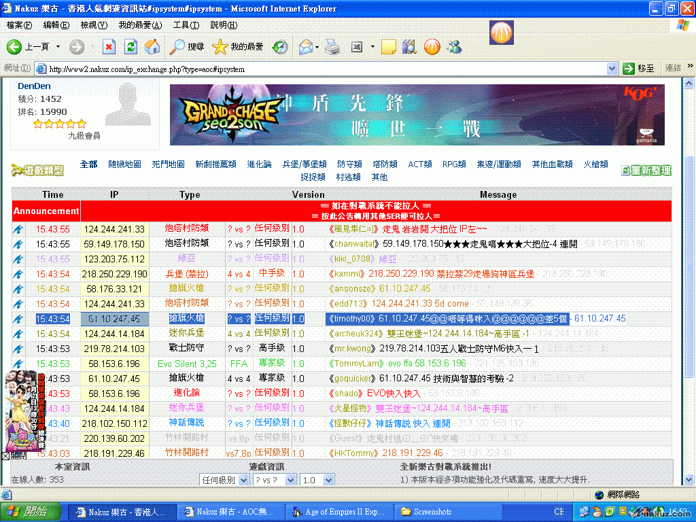Click the Grand Chase banner ad

pos(417,114)
